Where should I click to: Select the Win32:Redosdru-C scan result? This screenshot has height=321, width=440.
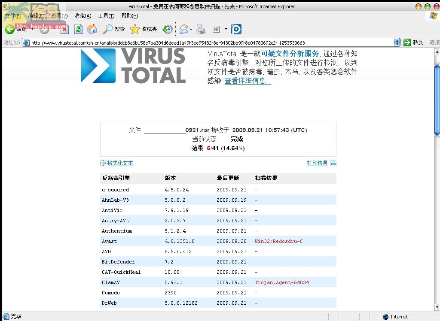click(x=278, y=241)
